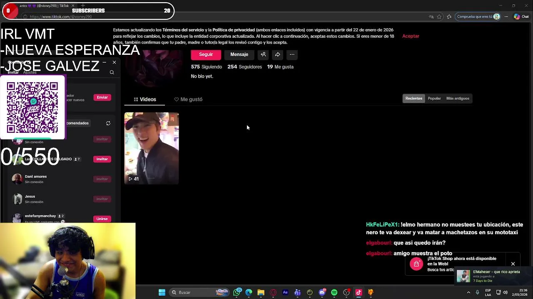Dismiss the TikTok Shop notification
This screenshot has height=299, width=533.
(x=513, y=264)
